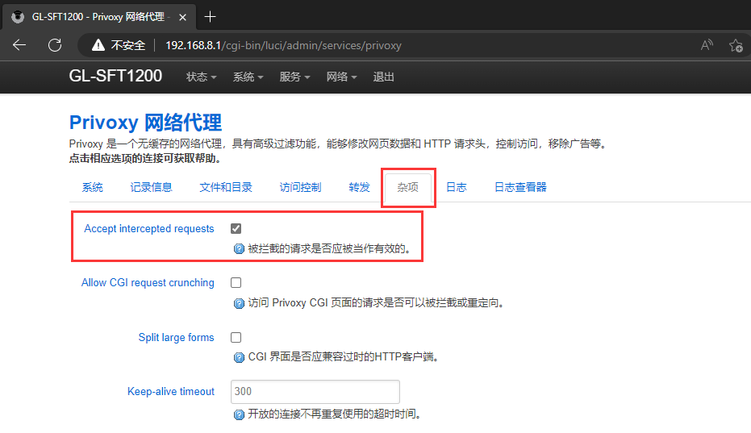751x433 pixels.
Task: Click the Keep-alive timeout input field
Action: pyautogui.click(x=315, y=391)
